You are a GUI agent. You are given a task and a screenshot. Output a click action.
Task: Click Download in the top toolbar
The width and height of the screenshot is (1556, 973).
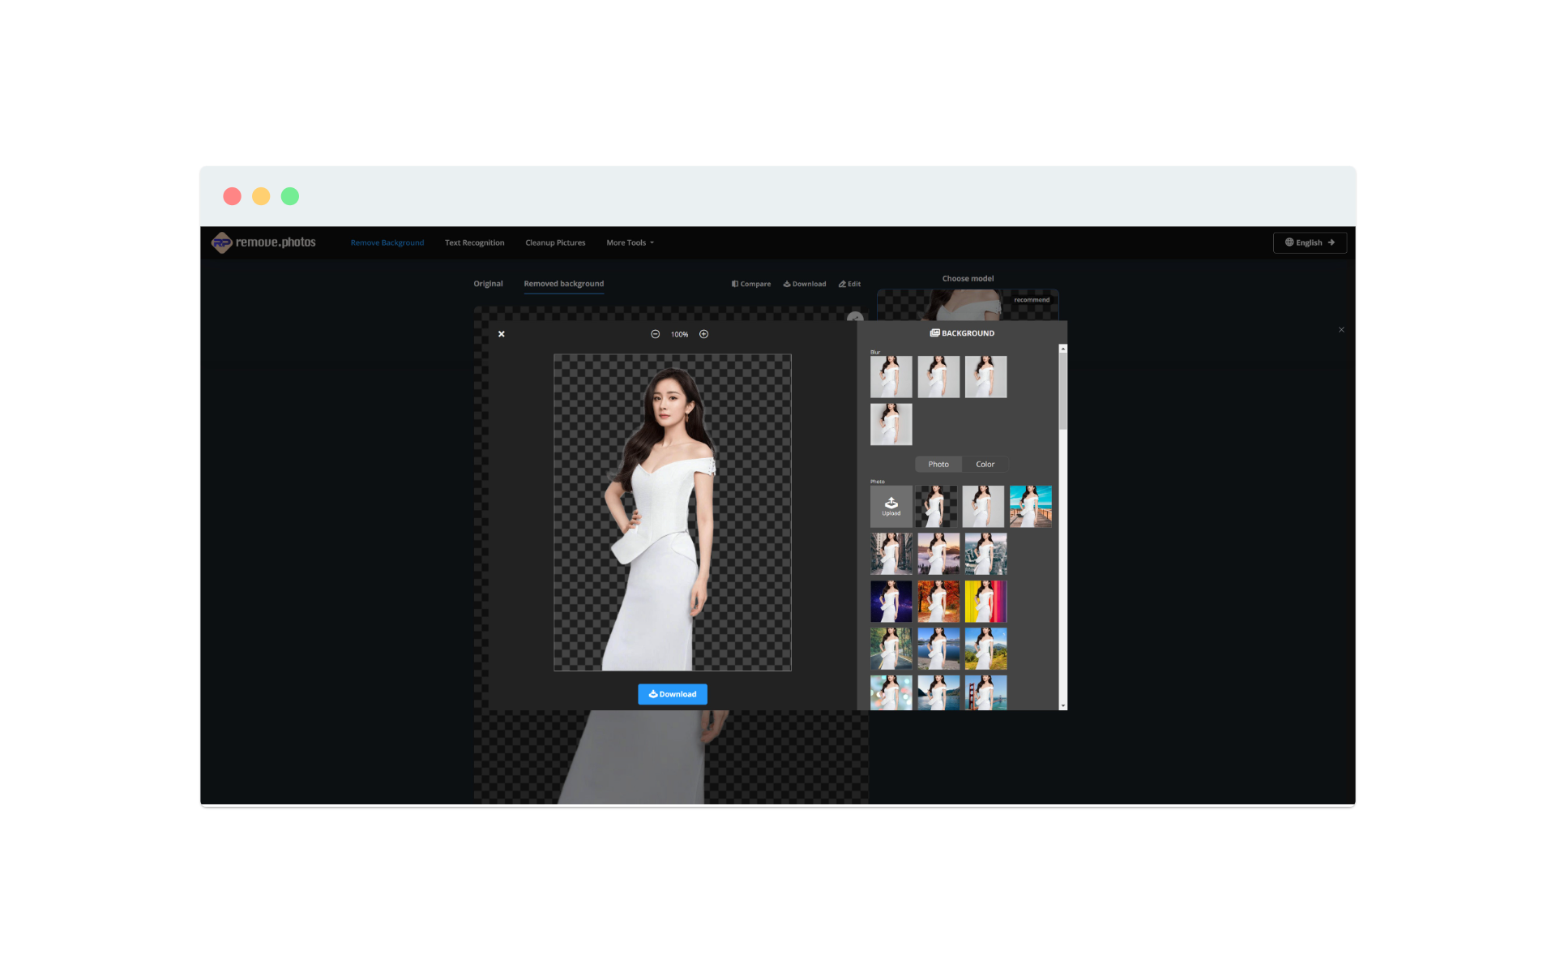804,284
